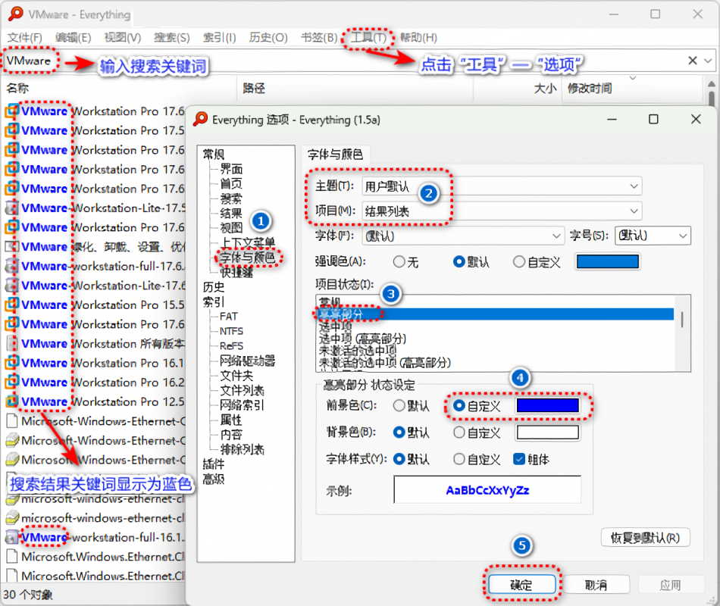Select the 界面 node in options tree
The image size is (720, 606).
231,169
